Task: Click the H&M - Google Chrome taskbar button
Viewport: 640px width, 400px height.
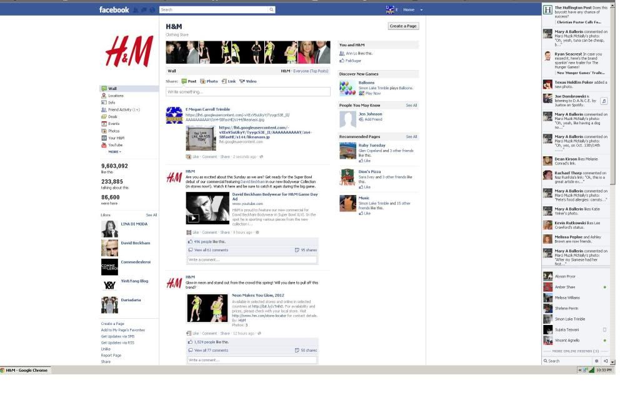Action: click(x=25, y=370)
